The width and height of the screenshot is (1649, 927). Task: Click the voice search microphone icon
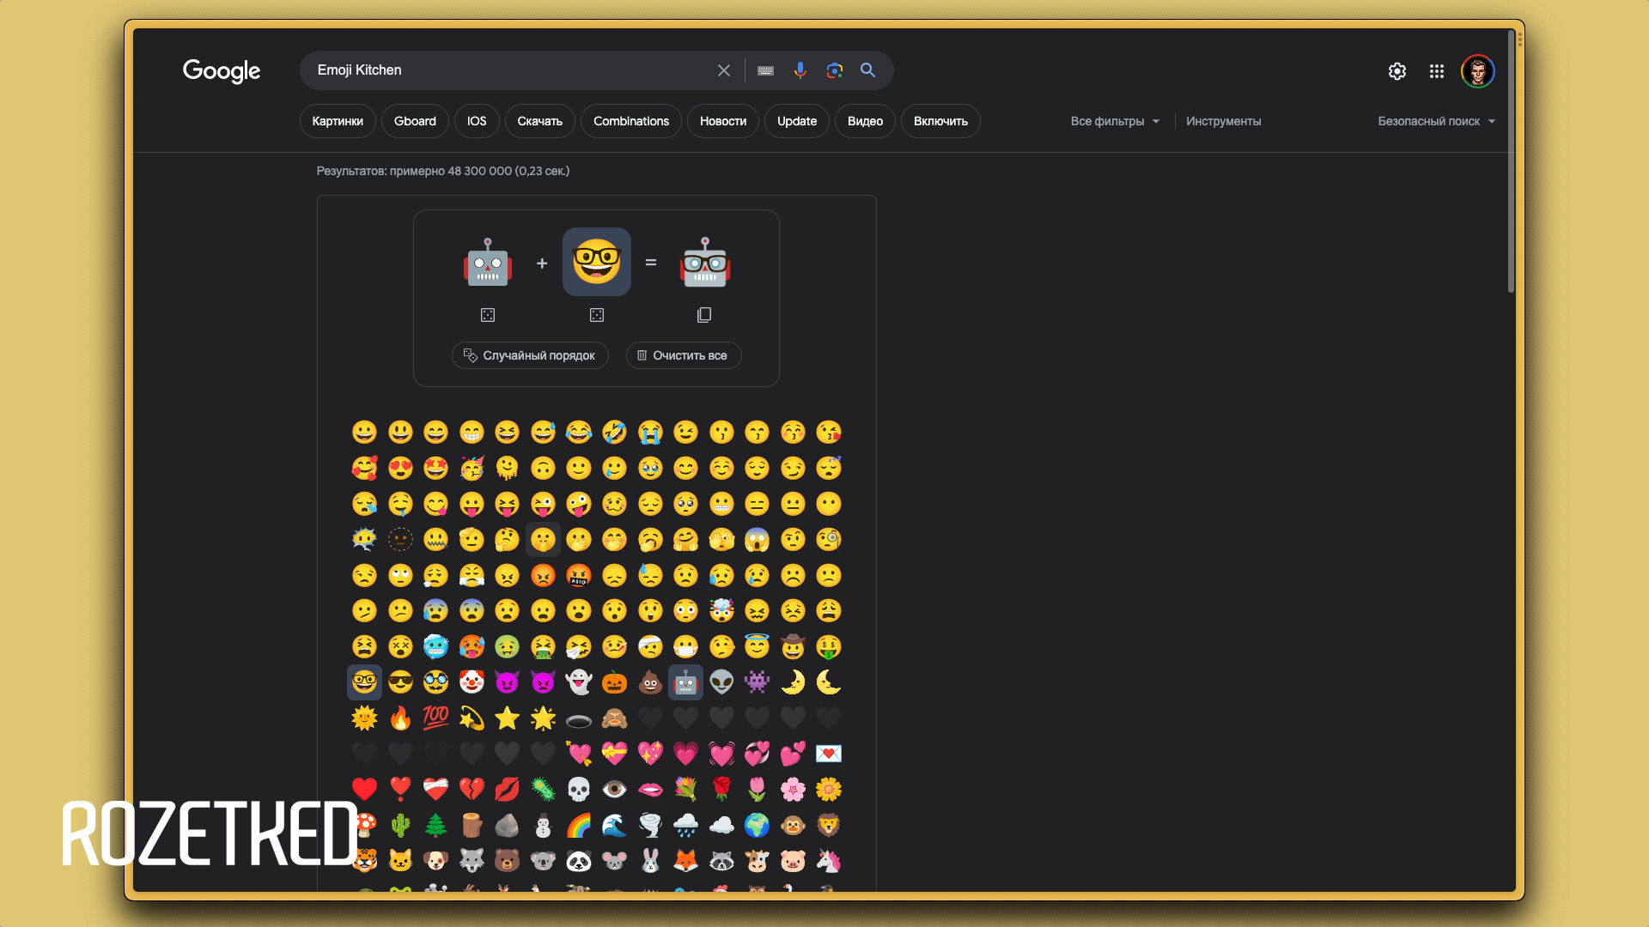(800, 70)
